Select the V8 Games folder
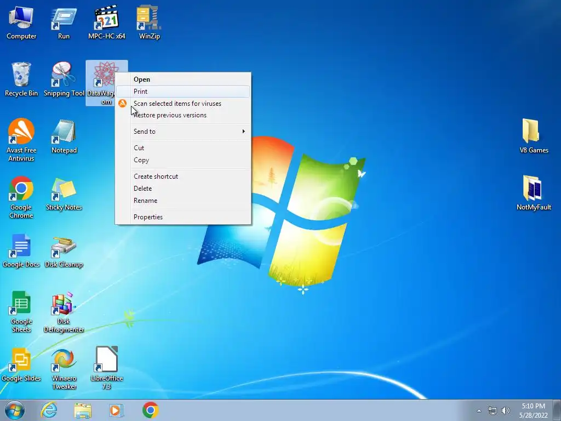The width and height of the screenshot is (561, 421). [534, 136]
